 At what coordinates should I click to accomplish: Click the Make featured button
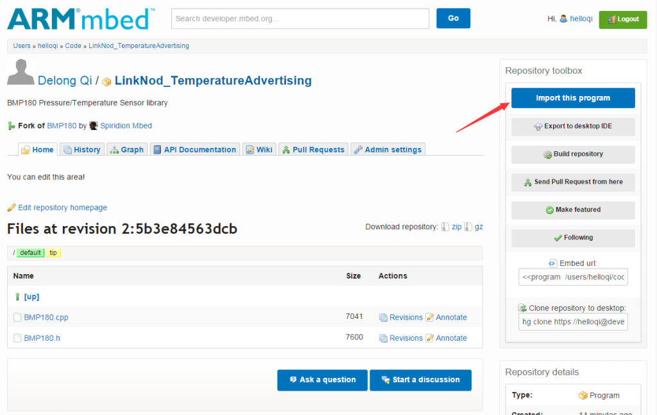coord(573,210)
